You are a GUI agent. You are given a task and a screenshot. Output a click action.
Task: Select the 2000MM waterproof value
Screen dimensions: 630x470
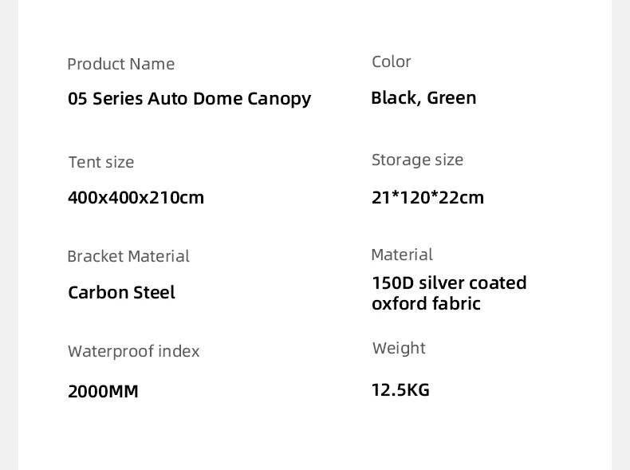103,391
